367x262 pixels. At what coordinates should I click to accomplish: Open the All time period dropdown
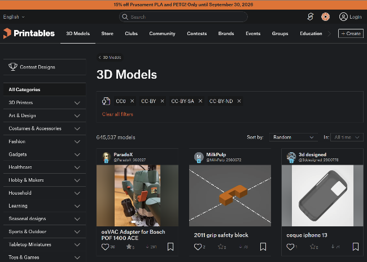[347, 137]
